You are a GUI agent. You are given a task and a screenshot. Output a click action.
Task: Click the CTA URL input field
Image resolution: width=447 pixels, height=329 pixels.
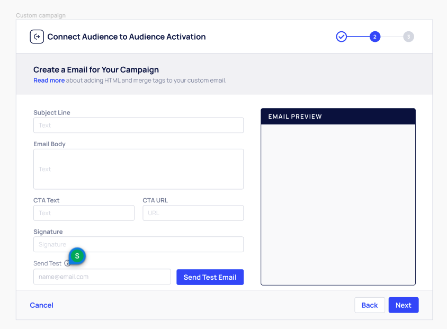tap(193, 213)
